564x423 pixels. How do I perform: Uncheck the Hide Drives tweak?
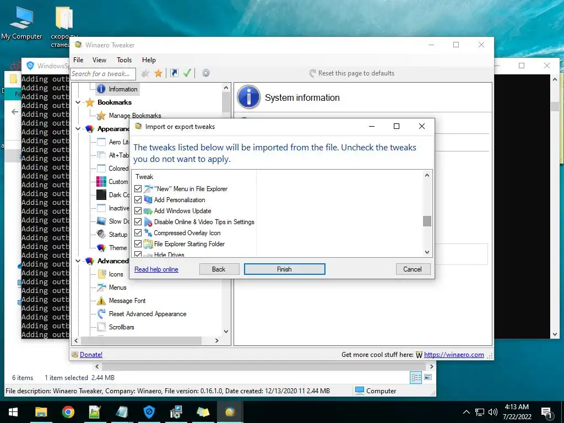point(138,254)
